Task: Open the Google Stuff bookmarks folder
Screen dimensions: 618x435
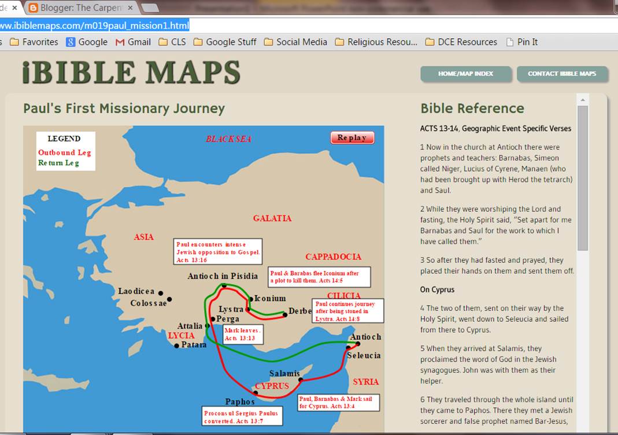Action: click(224, 42)
